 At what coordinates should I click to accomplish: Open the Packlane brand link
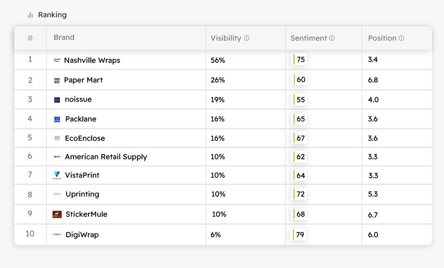click(x=81, y=119)
